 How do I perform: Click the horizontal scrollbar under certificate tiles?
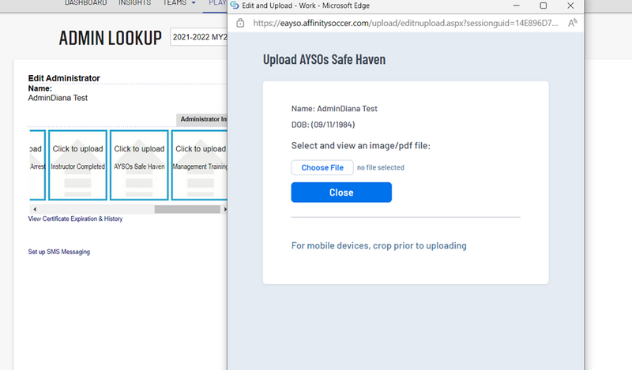click(186, 209)
